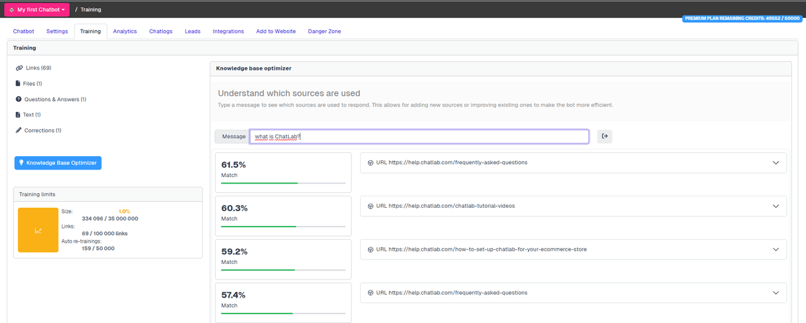Click the pencil icon next to Corrections
The image size is (806, 323).
tap(18, 130)
